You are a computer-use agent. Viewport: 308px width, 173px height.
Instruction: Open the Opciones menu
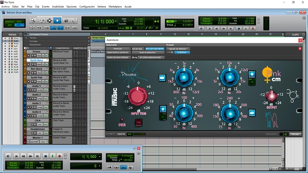click(x=72, y=7)
